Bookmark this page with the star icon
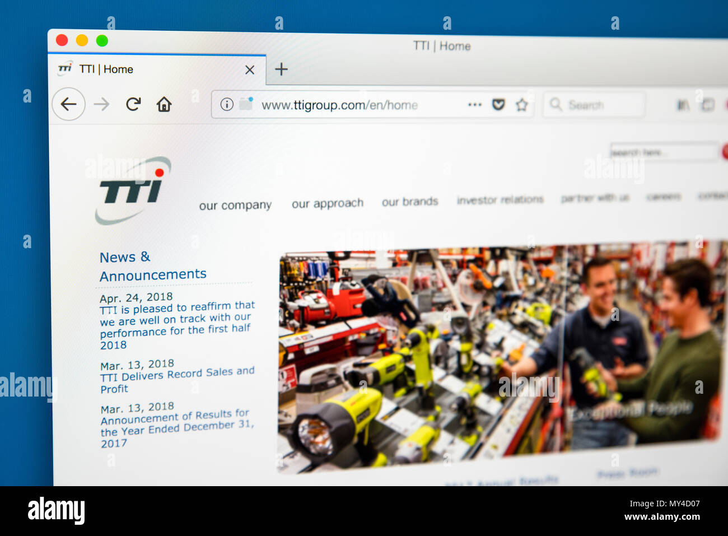This screenshot has width=728, height=536. tap(522, 105)
